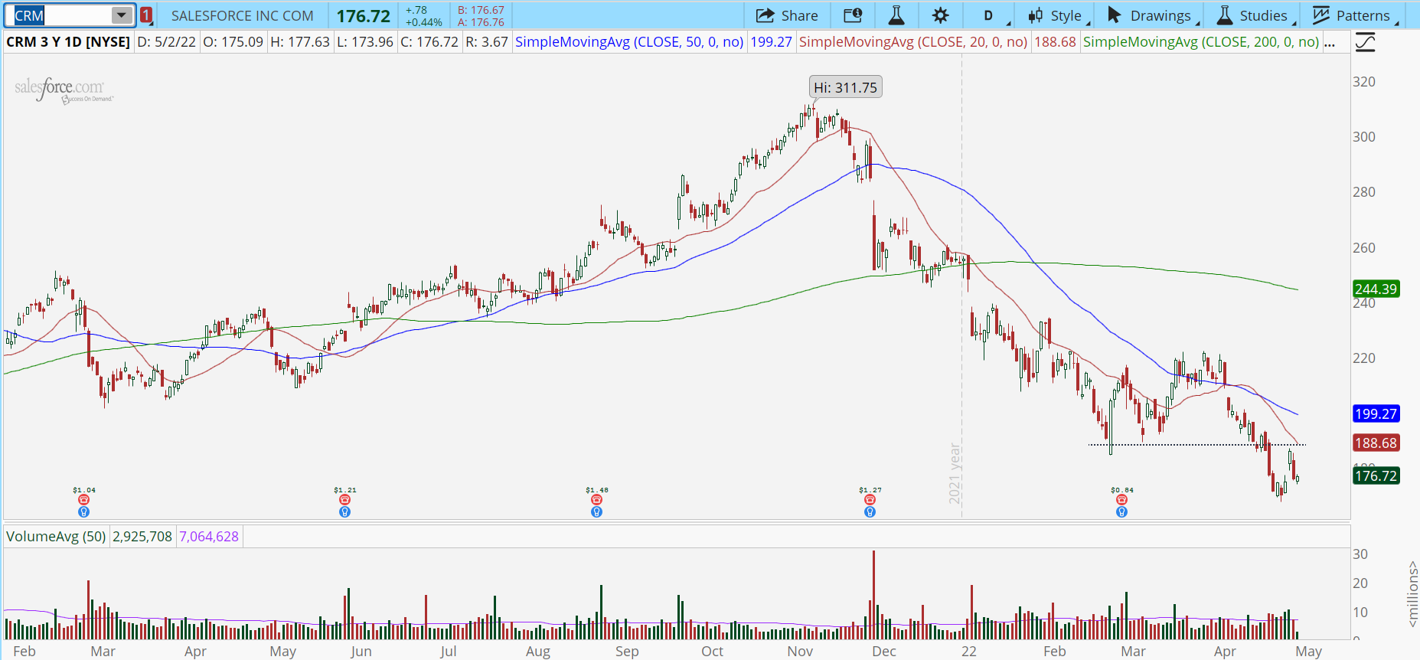Click the red phone icon under $1.04

point(84,500)
